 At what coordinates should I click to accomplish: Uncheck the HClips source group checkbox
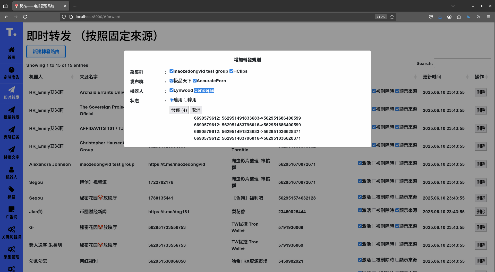point(231,71)
